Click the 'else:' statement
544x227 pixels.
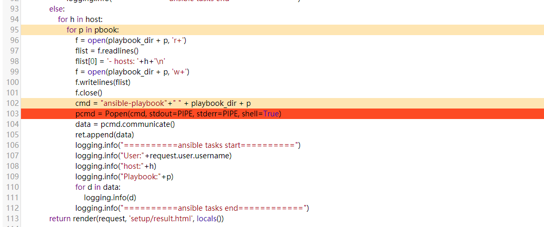(x=57, y=9)
